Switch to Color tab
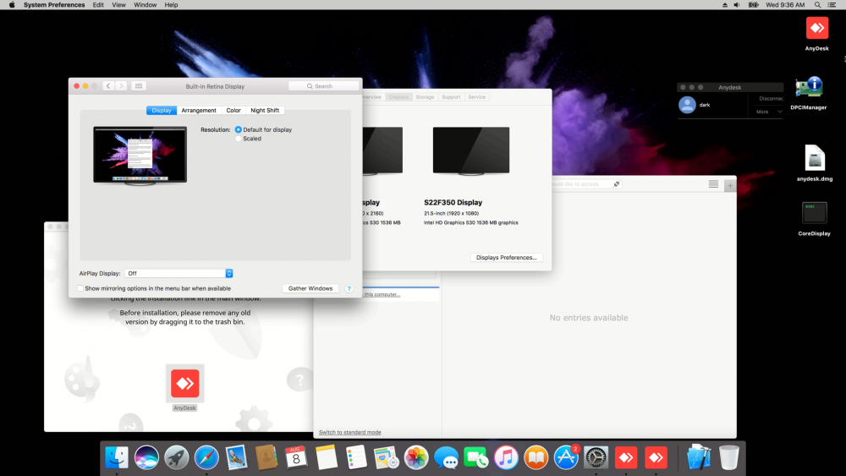 pyautogui.click(x=233, y=111)
